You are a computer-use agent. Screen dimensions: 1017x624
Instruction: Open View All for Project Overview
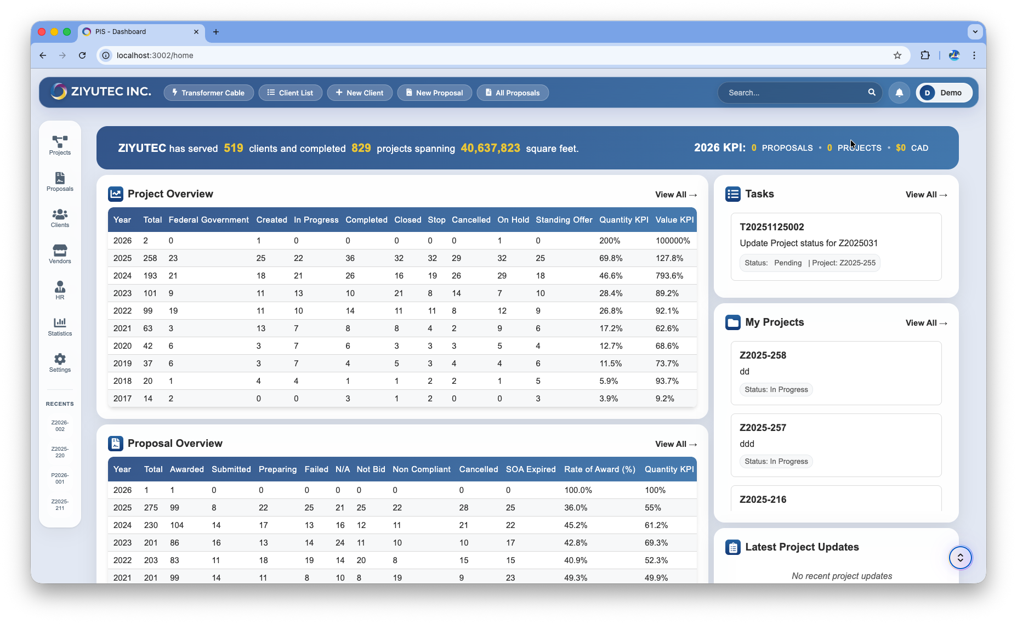675,194
